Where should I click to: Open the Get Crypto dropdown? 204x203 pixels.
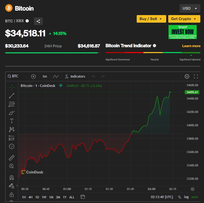pos(184,19)
